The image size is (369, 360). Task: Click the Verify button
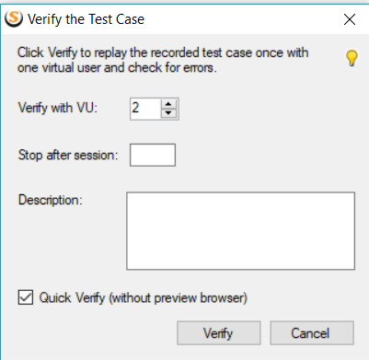[219, 333]
